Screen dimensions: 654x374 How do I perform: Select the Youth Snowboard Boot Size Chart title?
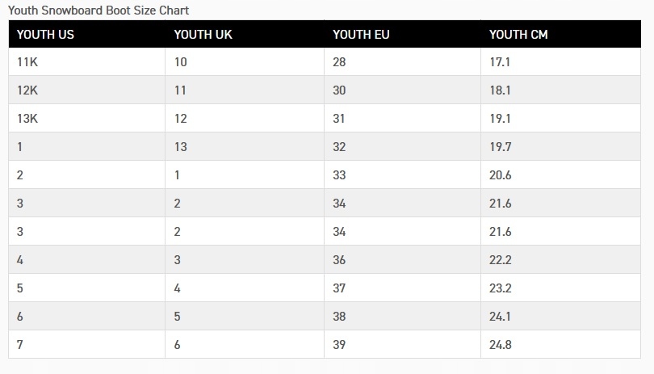tap(99, 11)
